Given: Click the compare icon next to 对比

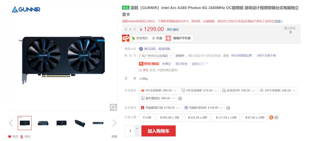Looking at the screenshot, I should pyautogui.click(x=22, y=136).
